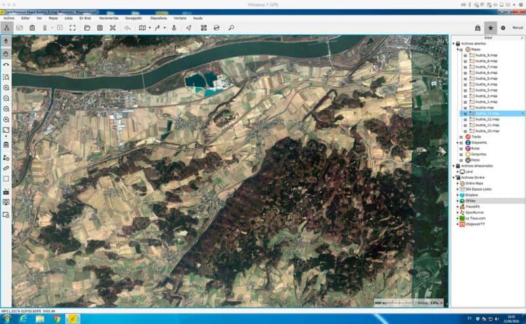The image size is (526, 324).
Task: Open the Navegación menu
Action: coord(133,18)
